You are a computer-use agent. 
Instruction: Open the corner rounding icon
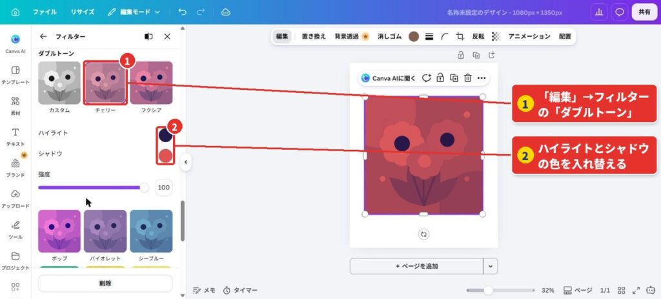444,37
